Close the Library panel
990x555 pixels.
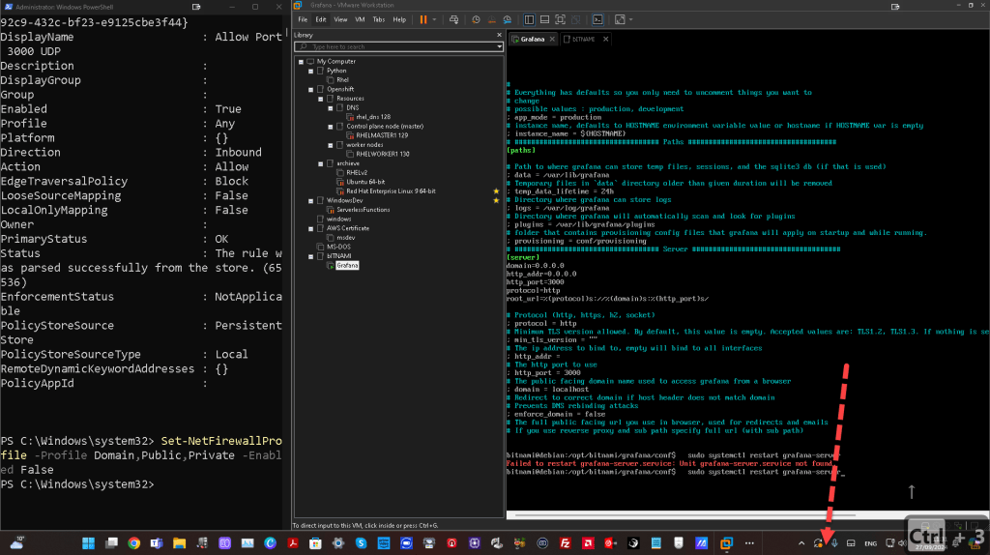tap(499, 36)
